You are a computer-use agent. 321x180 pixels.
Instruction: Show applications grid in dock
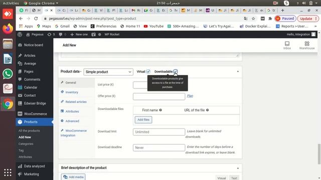[x=8, y=172]
